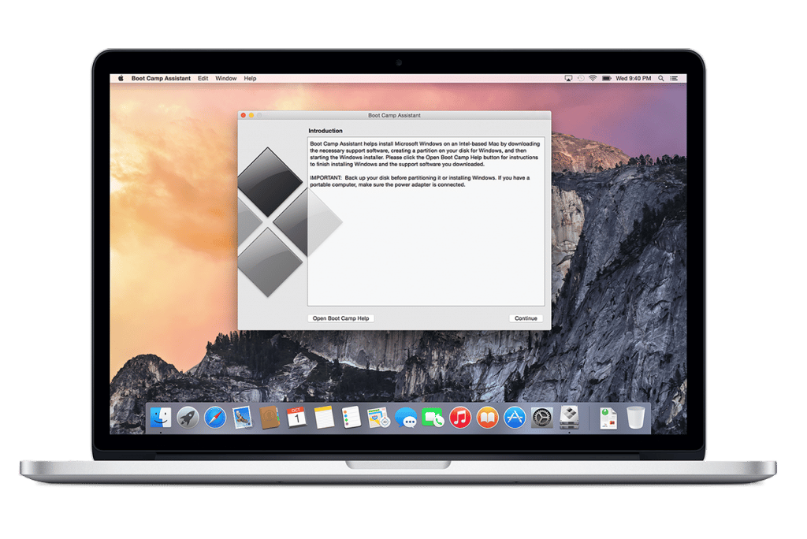Click the Introduction heading text
This screenshot has width=807, height=539.
coord(325,131)
